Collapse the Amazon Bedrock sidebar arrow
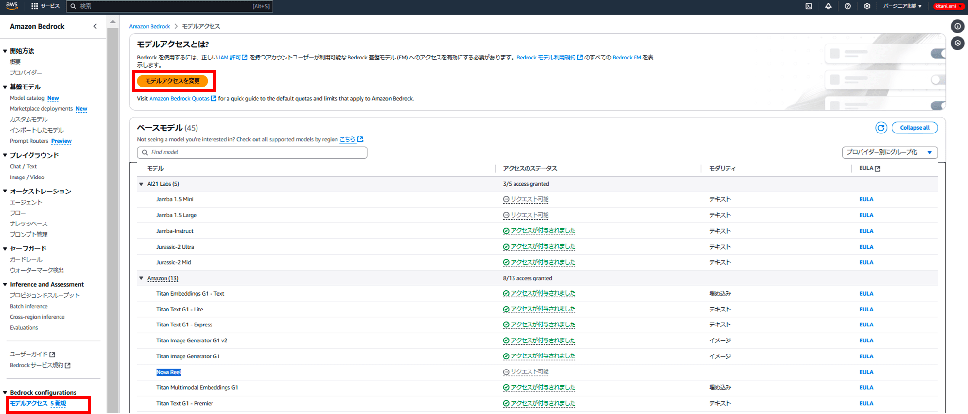 pos(95,26)
